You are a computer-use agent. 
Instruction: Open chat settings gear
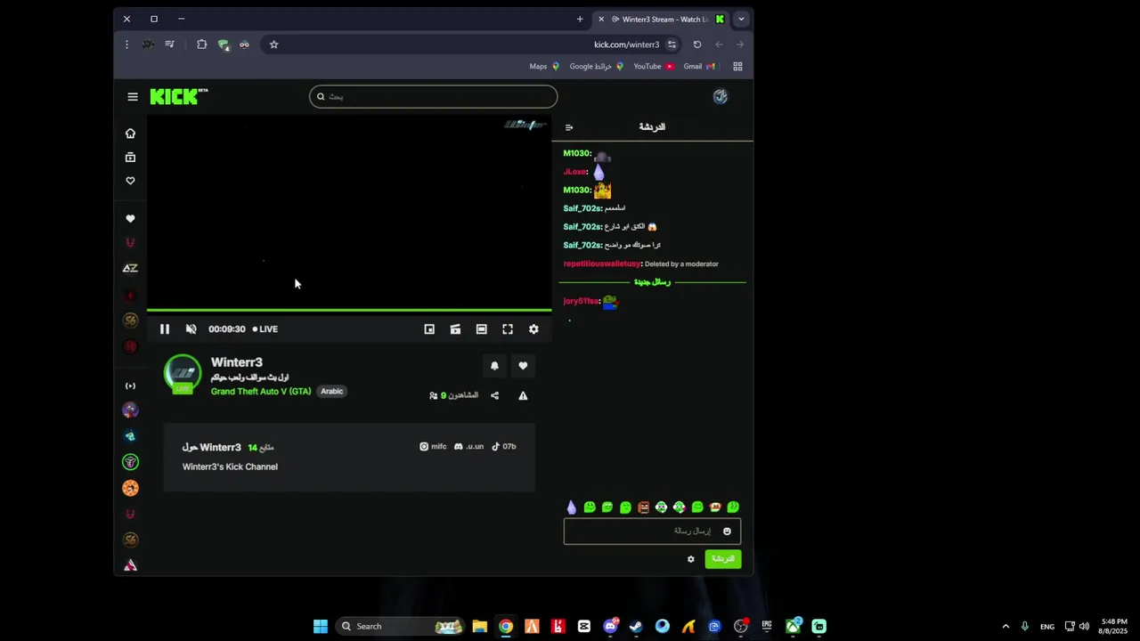click(690, 559)
